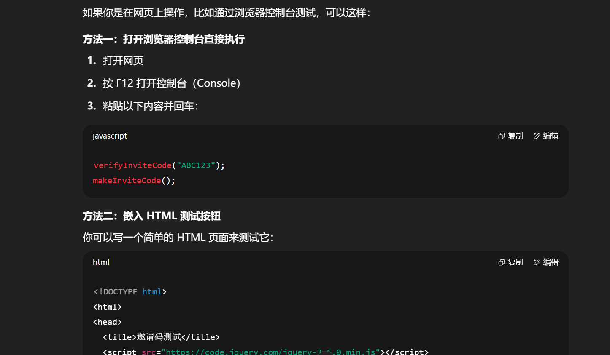610x355 pixels.
Task: Click the <title>邀请码测试</title> line
Action: tap(161, 337)
